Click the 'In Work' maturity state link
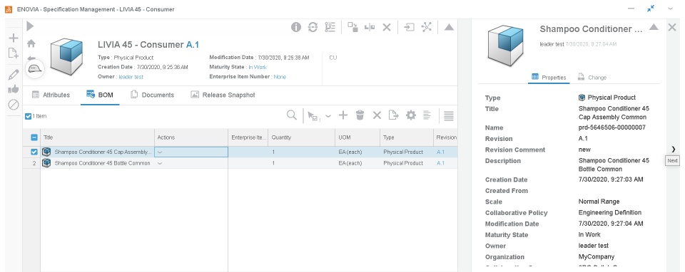The image size is (685, 272). (258, 67)
